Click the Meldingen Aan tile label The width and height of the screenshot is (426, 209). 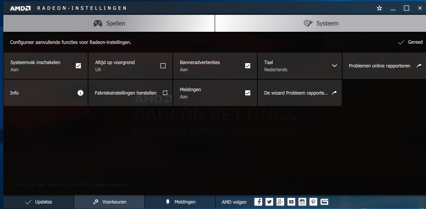pyautogui.click(x=191, y=89)
